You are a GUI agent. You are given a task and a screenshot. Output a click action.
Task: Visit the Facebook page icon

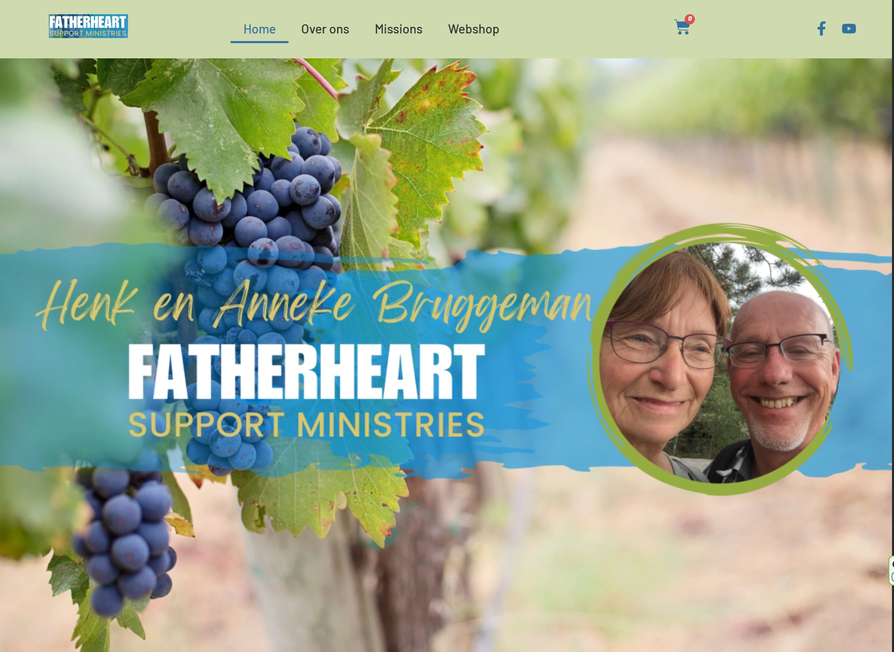pyautogui.click(x=821, y=28)
